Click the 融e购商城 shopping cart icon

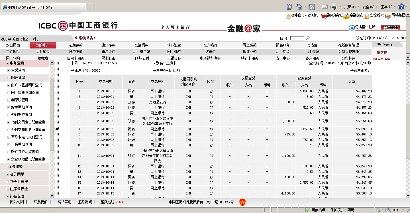click(323, 16)
